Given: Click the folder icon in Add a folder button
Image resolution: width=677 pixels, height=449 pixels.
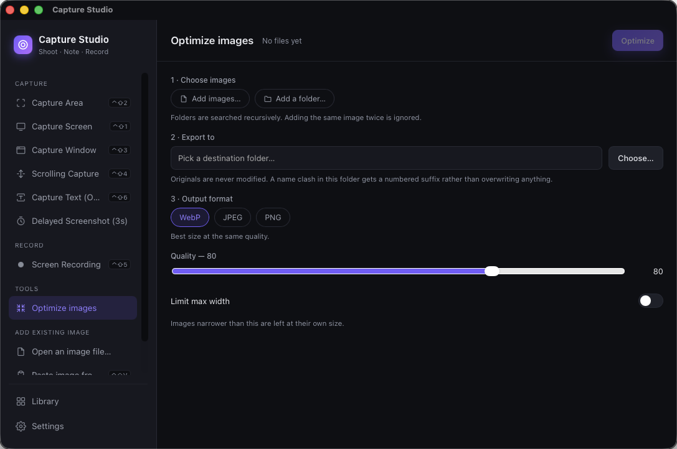Looking at the screenshot, I should coord(268,99).
